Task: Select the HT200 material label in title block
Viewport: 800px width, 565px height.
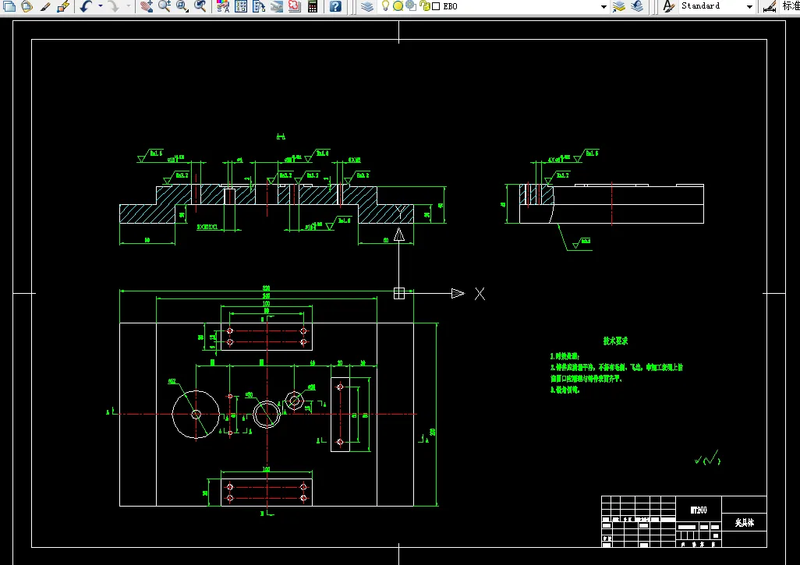Action: point(699,510)
